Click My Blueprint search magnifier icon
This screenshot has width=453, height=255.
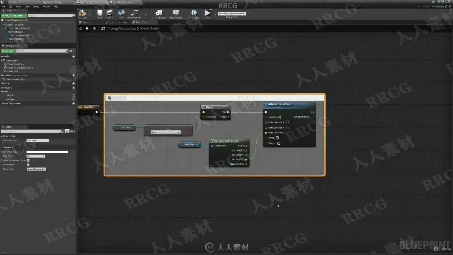point(67,51)
